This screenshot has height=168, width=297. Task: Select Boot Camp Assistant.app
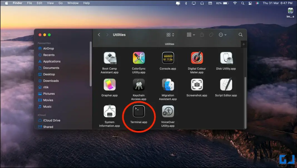(110, 58)
